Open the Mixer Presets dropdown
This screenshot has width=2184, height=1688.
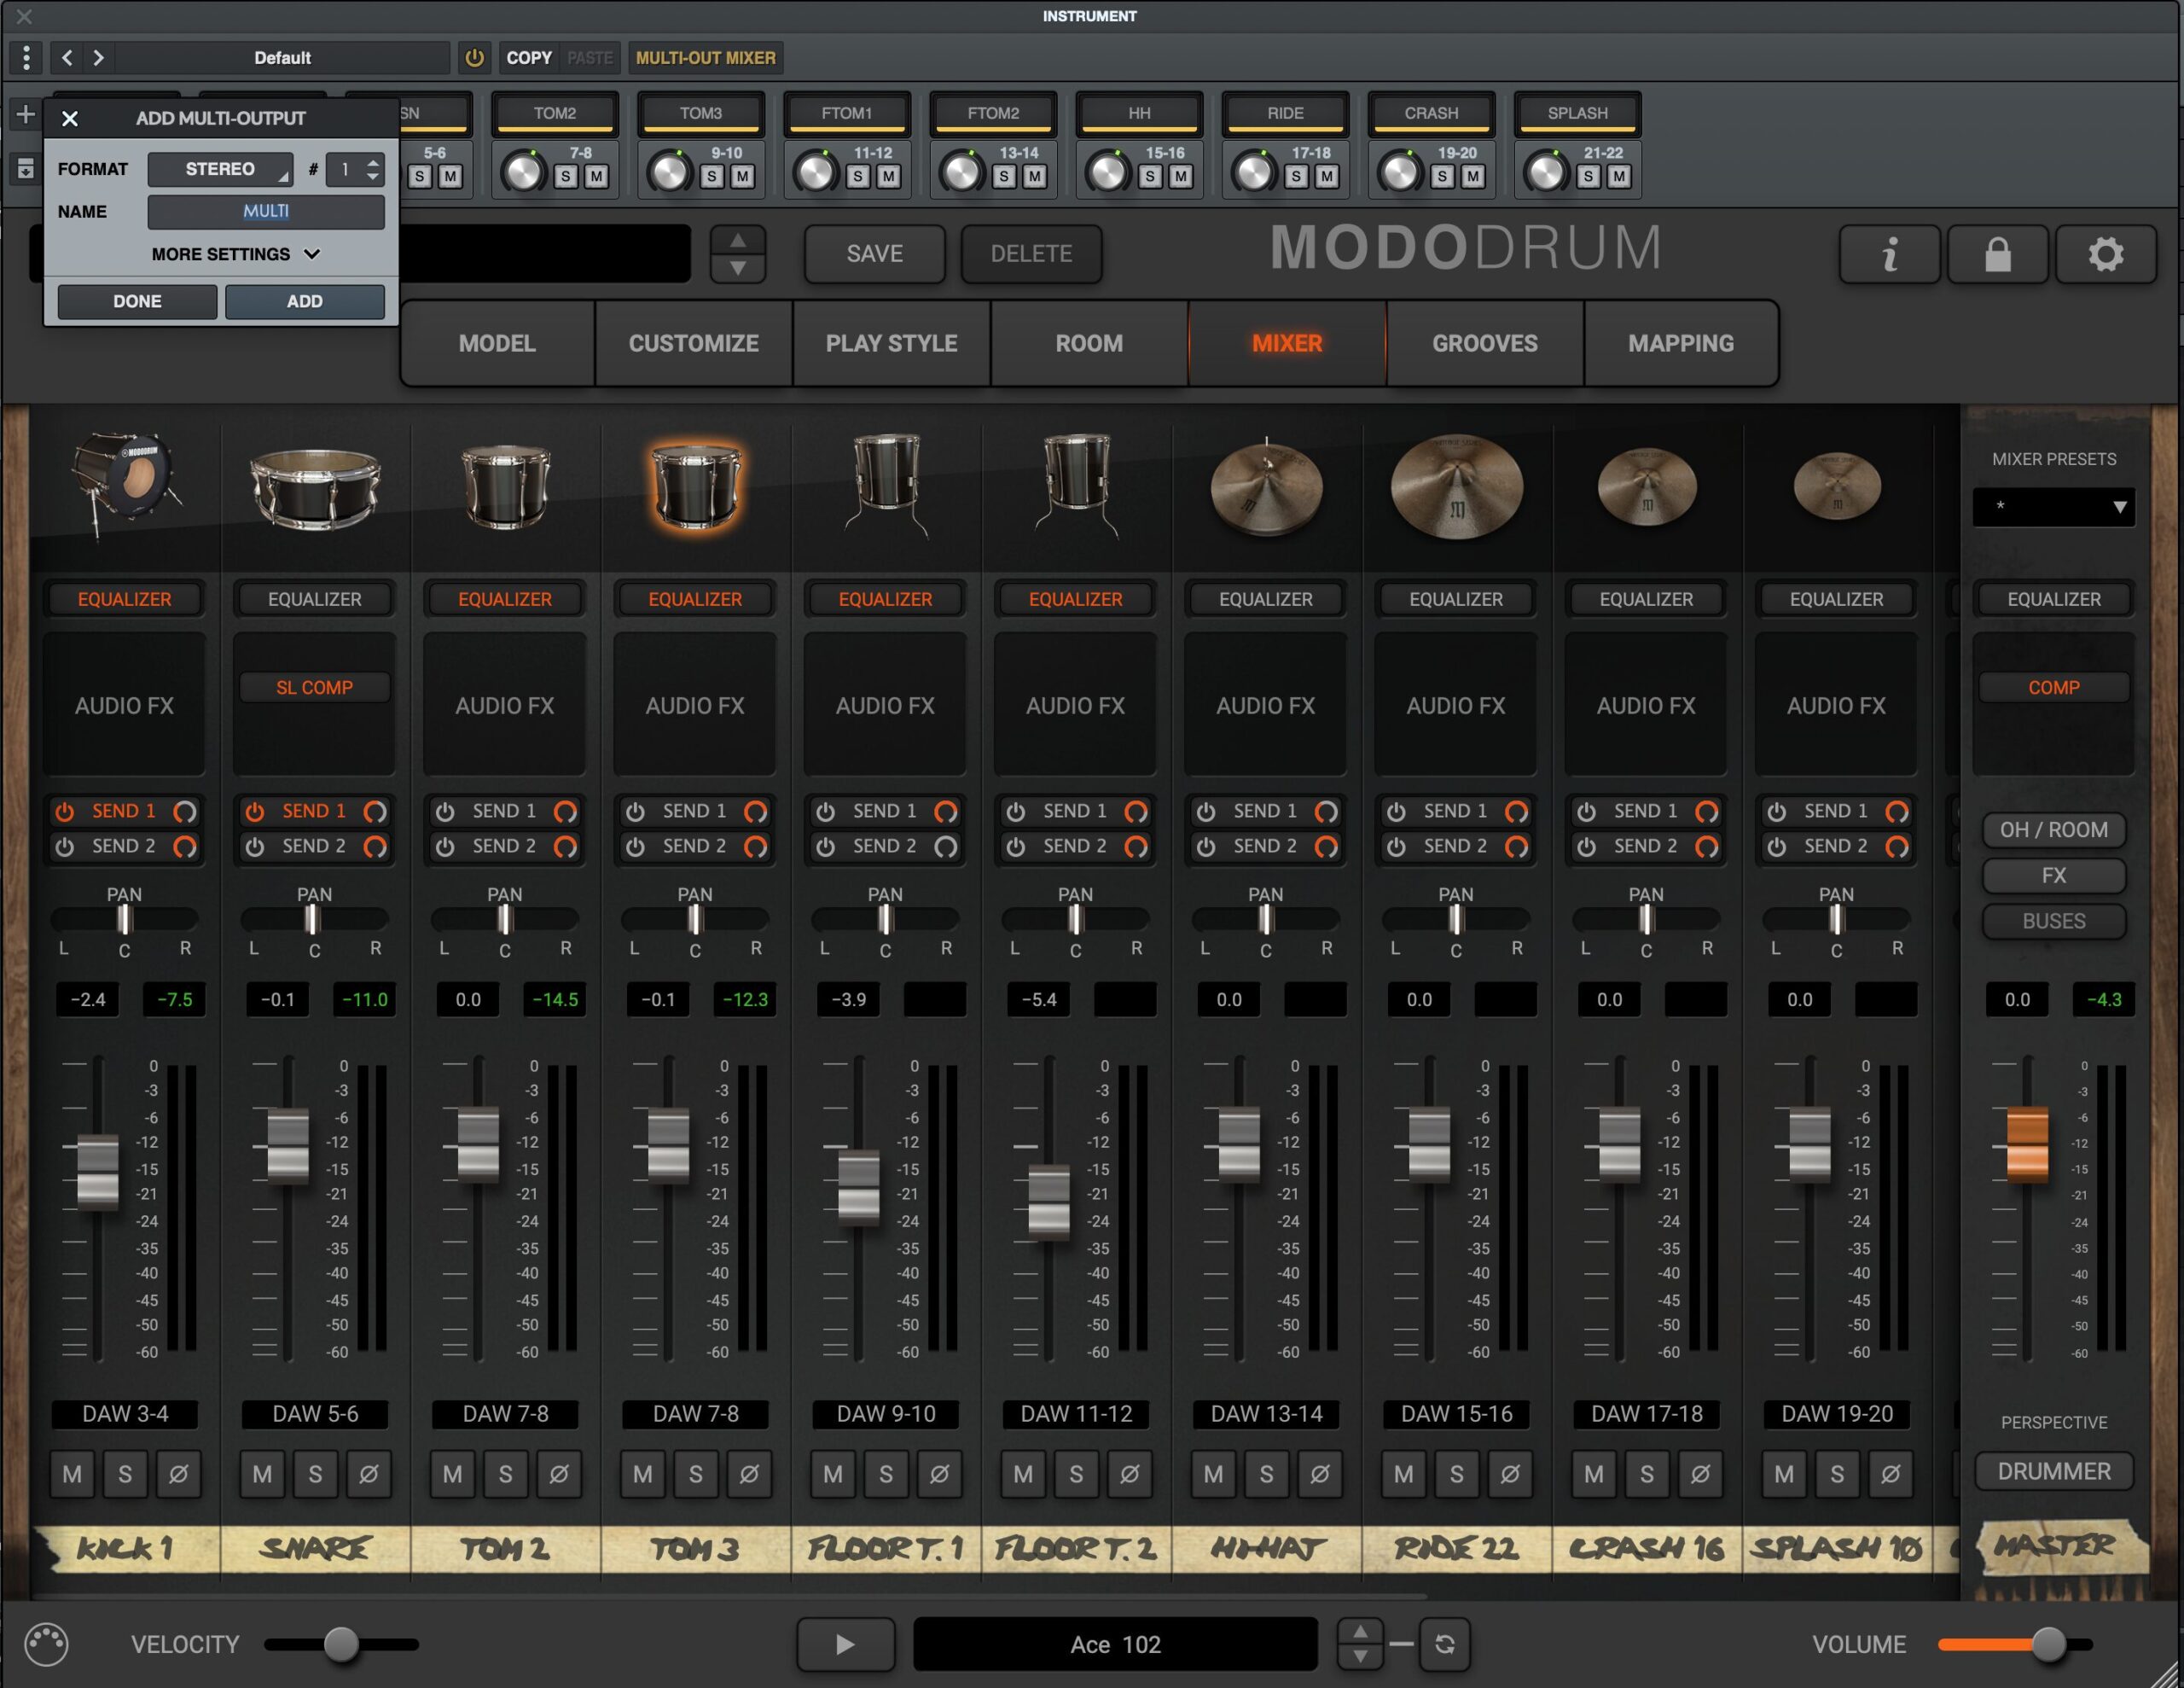pos(2053,506)
